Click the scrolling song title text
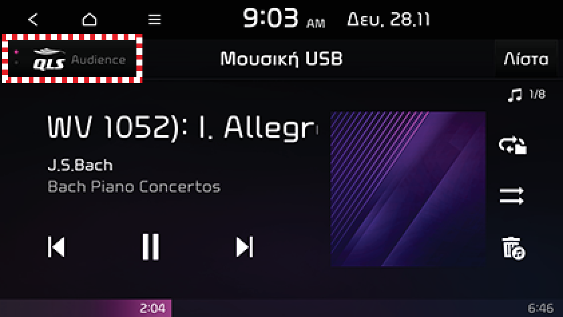Screen dimensions: 563x317 (x=183, y=128)
